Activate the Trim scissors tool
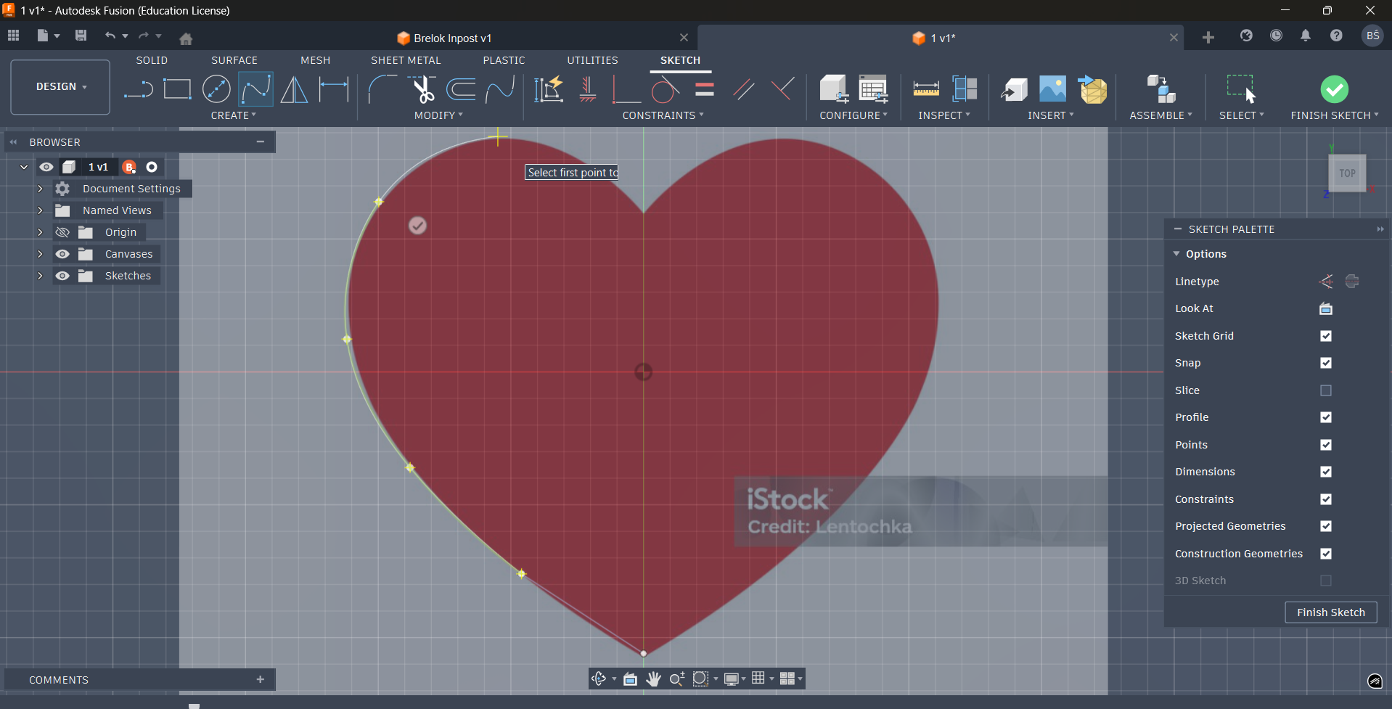The height and width of the screenshot is (709, 1392). click(x=423, y=90)
